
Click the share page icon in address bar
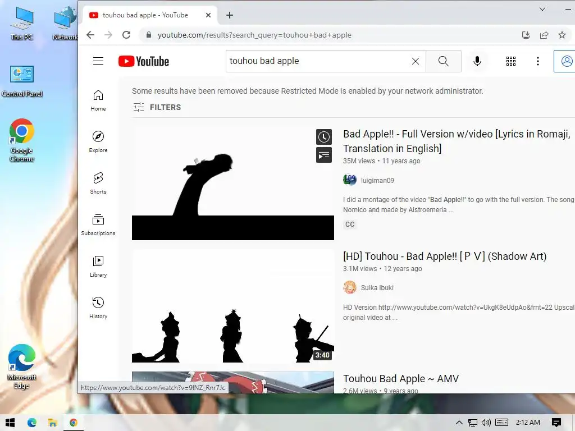[x=544, y=35]
